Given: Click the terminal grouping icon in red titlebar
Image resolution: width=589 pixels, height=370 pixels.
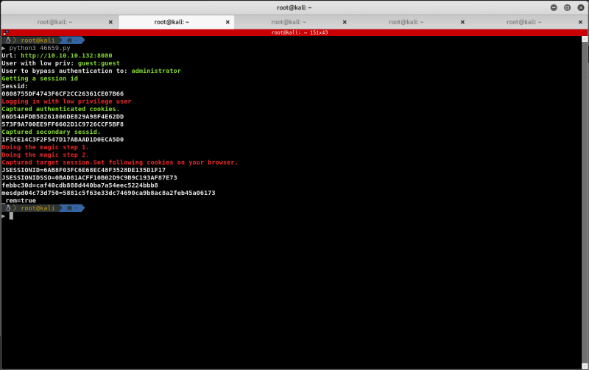Looking at the screenshot, I should pyautogui.click(x=5, y=32).
